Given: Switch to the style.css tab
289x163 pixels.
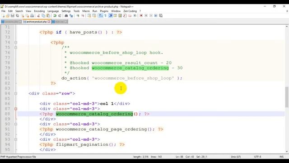Looking at the screenshot, I should pyautogui.click(x=60, y=22).
